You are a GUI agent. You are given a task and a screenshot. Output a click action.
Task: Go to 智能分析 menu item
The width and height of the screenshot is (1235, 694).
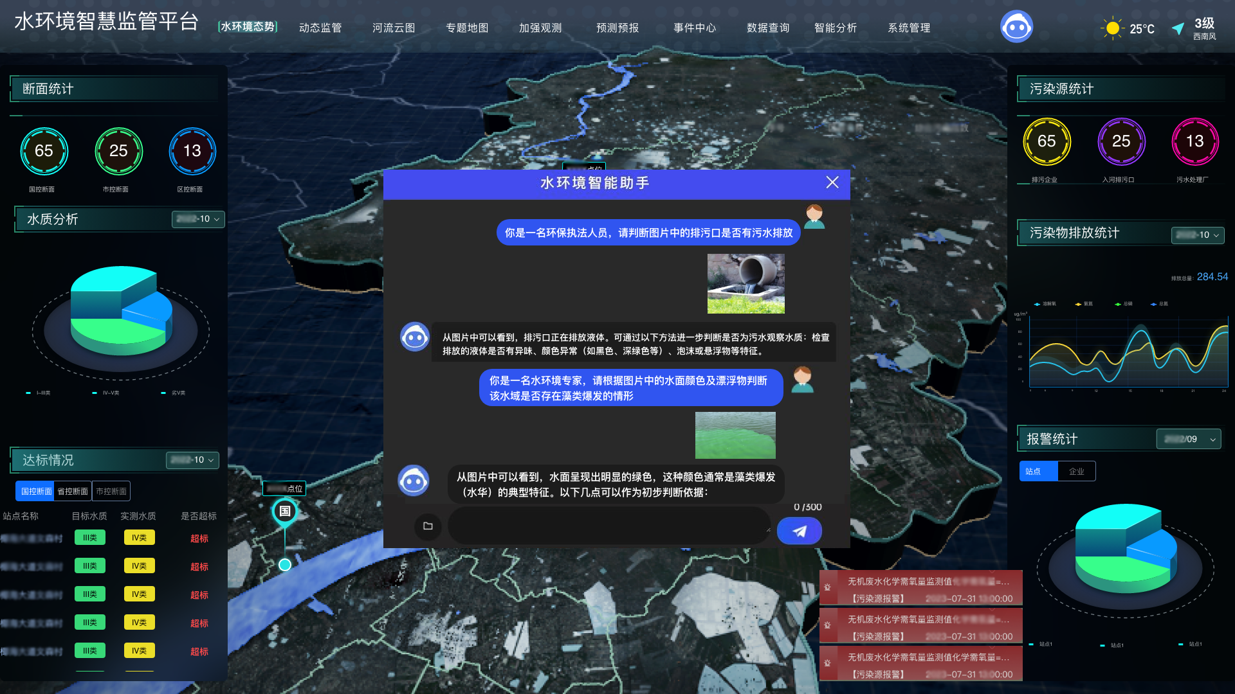[x=835, y=28]
